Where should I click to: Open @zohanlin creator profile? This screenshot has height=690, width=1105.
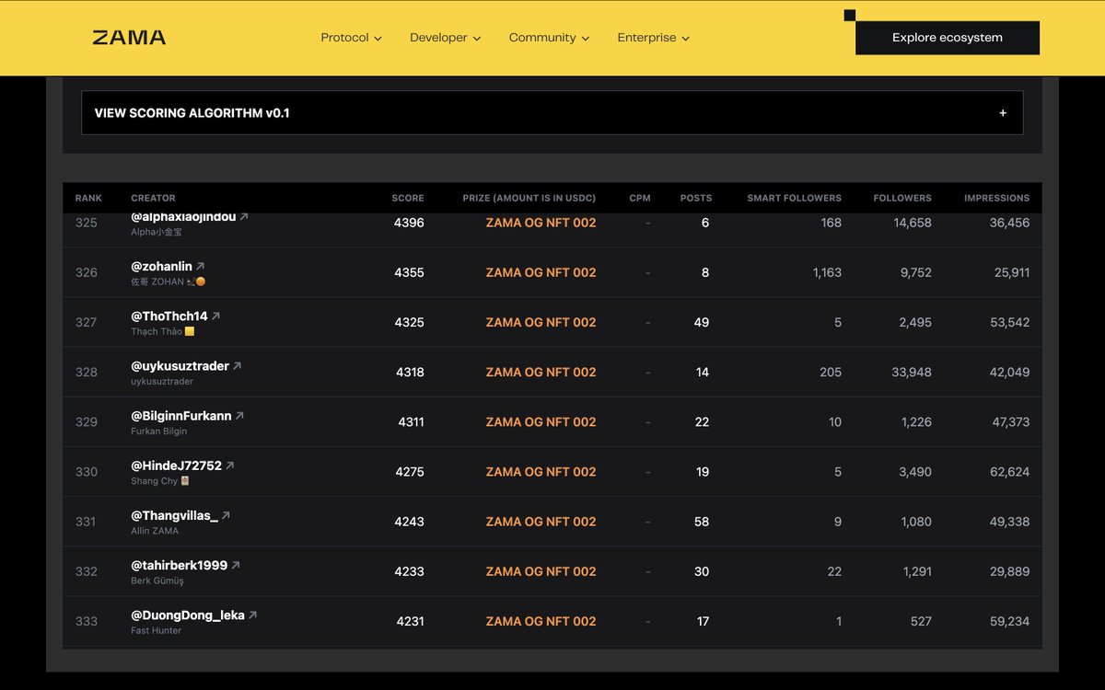pyautogui.click(x=161, y=267)
